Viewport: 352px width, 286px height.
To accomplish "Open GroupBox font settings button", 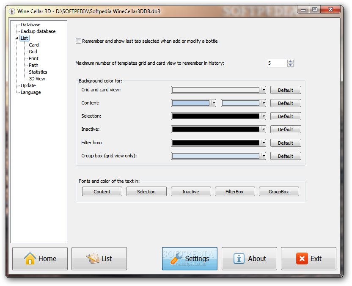I will tap(279, 192).
